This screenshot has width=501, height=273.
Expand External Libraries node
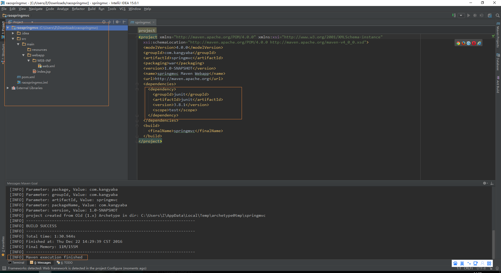[8, 88]
